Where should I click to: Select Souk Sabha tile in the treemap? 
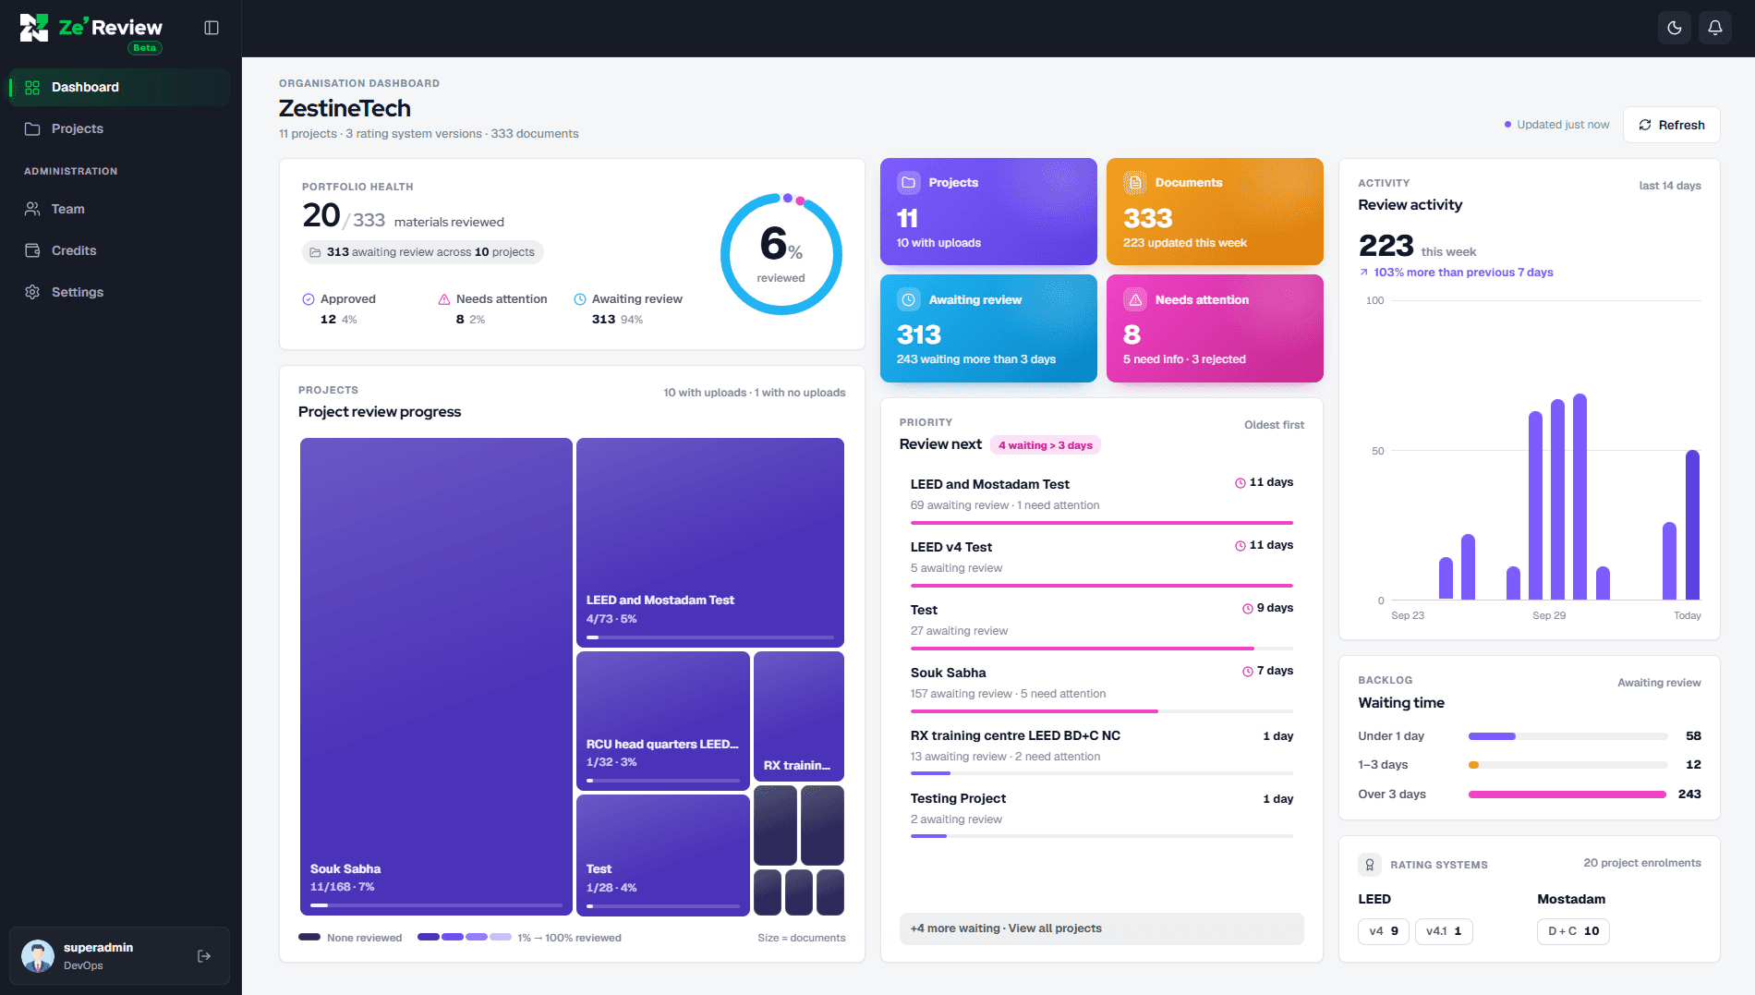click(x=436, y=676)
